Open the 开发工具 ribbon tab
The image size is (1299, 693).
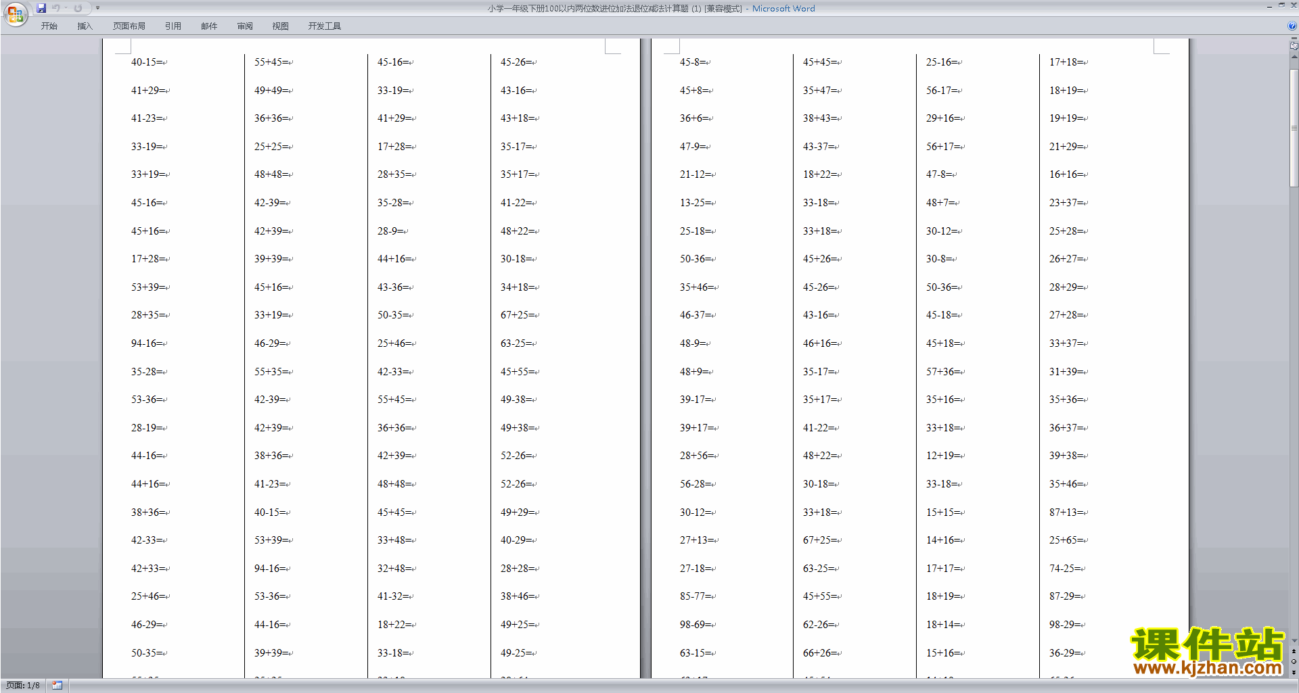click(x=325, y=26)
